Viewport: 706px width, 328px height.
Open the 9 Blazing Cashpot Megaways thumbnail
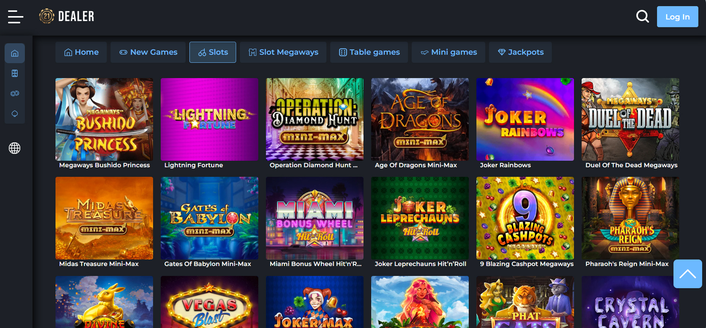click(x=525, y=218)
